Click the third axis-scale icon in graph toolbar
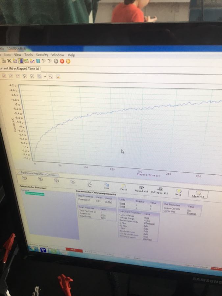222x296 pixels. click(18, 76)
